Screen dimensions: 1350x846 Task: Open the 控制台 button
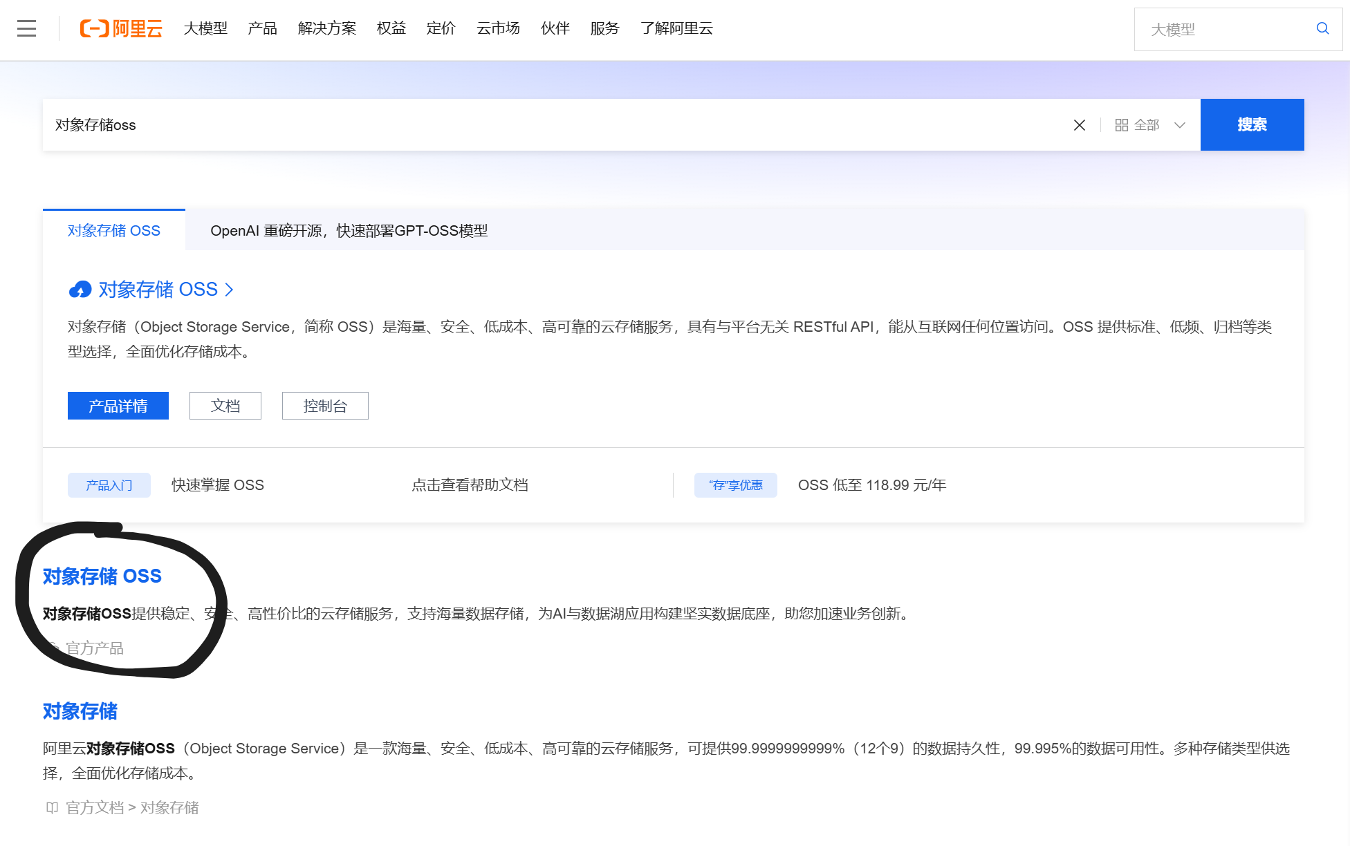pos(325,406)
